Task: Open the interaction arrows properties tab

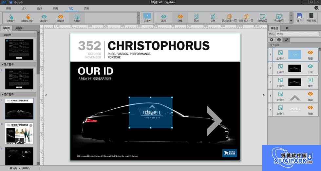Action: [286, 40]
